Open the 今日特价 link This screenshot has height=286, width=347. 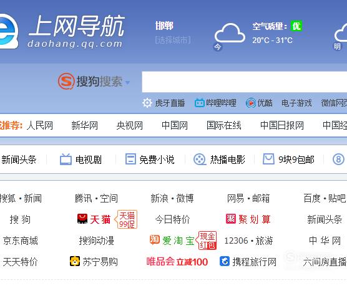pos(173,219)
